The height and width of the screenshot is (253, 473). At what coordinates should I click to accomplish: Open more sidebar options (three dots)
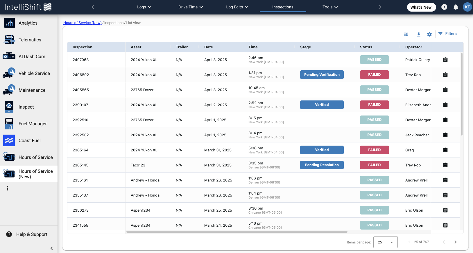(x=8, y=188)
